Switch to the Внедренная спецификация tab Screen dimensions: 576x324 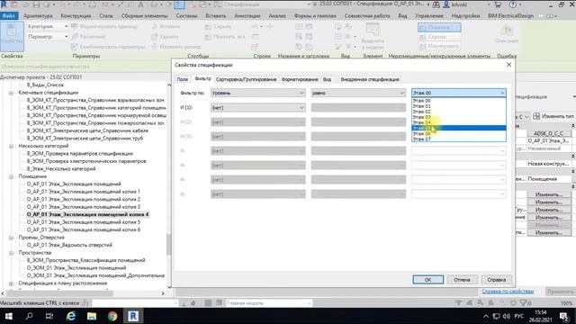370,79
